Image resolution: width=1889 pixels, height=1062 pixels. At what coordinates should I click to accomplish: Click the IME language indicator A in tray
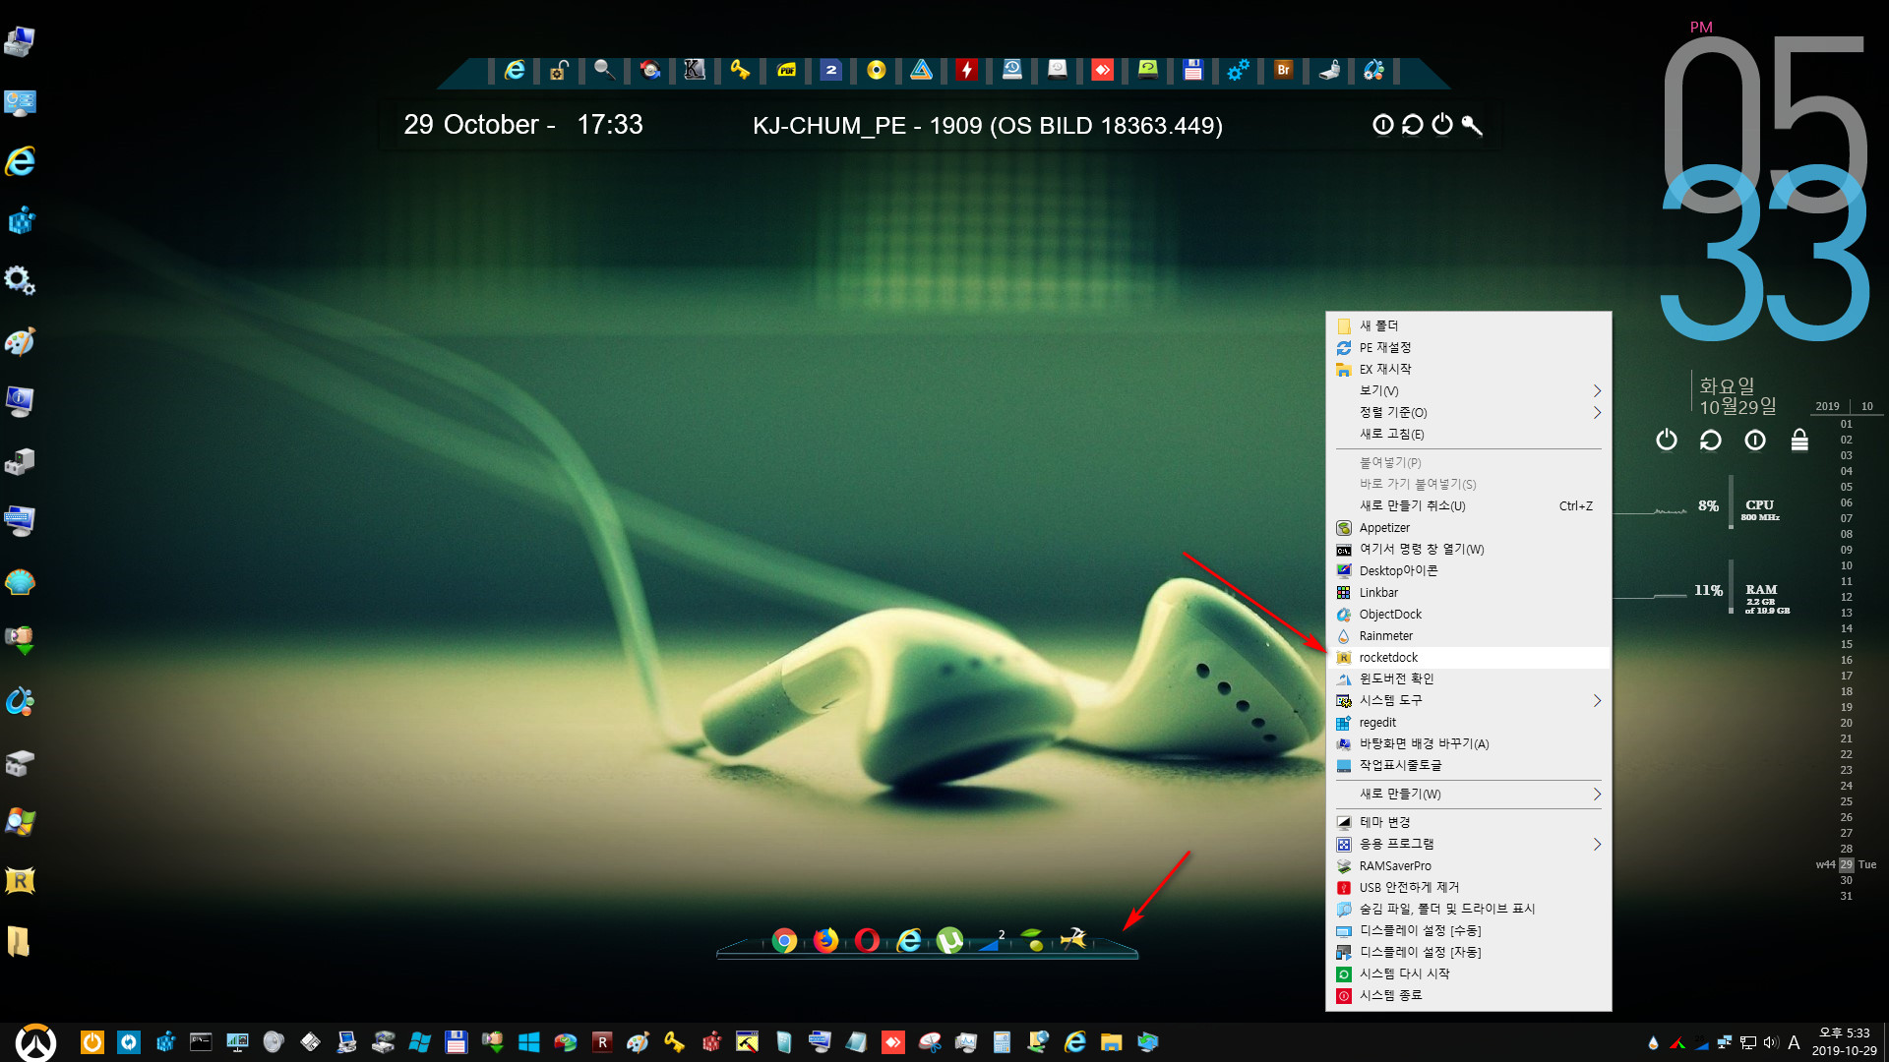click(x=1794, y=1042)
